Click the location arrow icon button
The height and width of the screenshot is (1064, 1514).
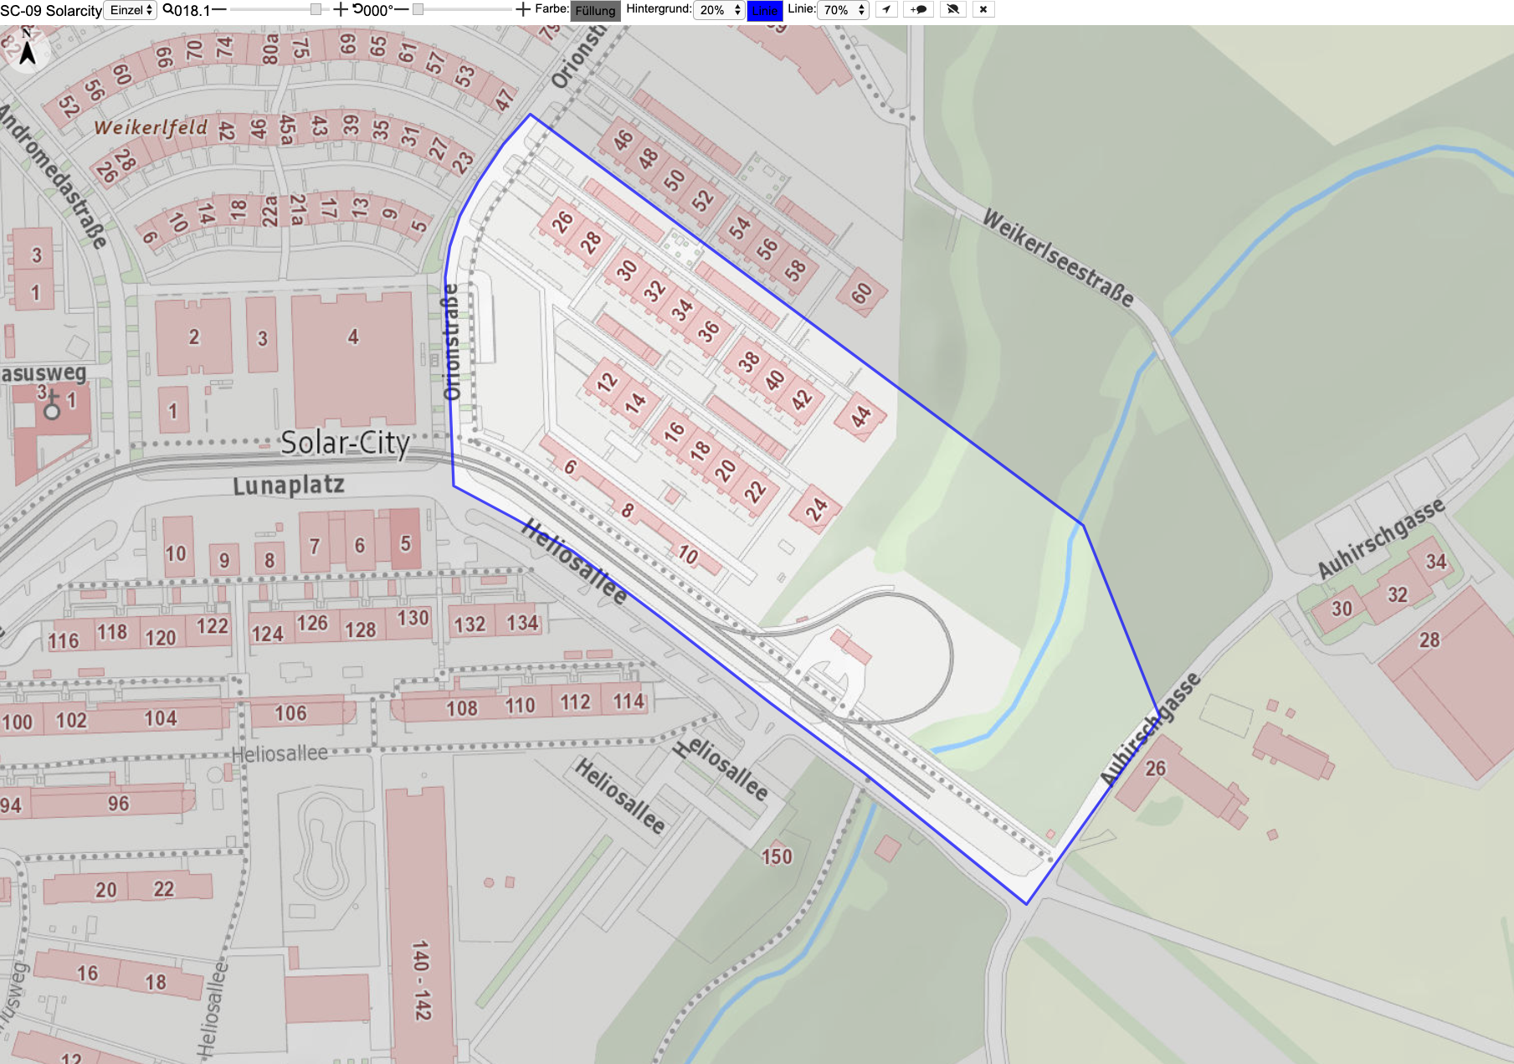[x=886, y=10]
